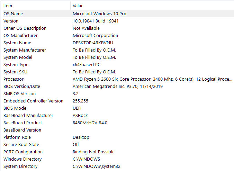
Task: Click the Other OS Description entry
Action: tap(25, 28)
